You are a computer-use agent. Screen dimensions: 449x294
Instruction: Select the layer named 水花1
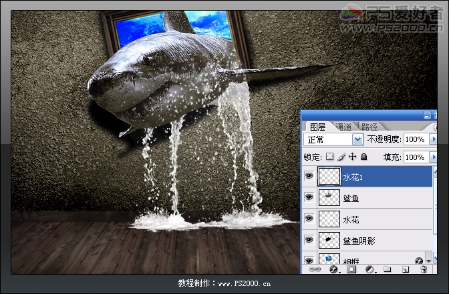[353, 177]
